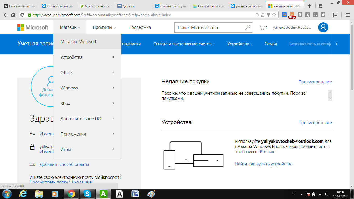The width and height of the screenshot is (354, 199).
Task: Switch to Масло аргановое browser tab
Action: pos(96,6)
